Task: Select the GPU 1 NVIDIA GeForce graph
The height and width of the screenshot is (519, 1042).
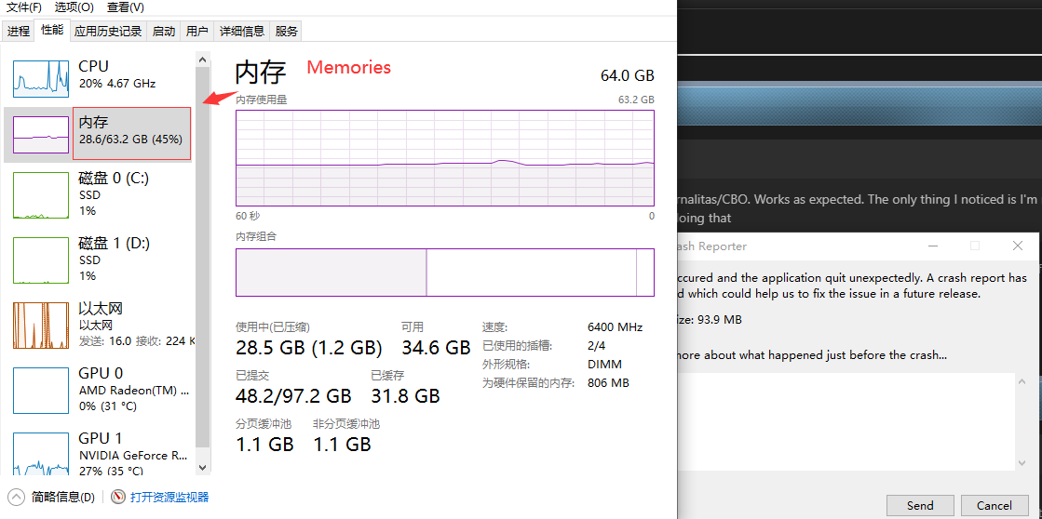Action: 41,455
